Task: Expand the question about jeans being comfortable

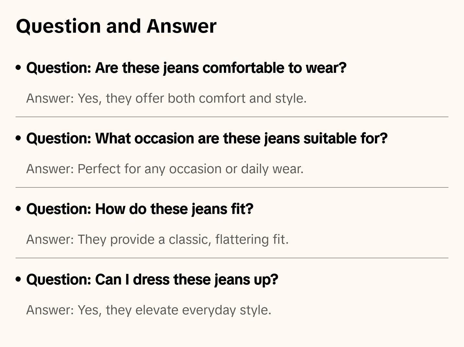Action: [x=186, y=68]
